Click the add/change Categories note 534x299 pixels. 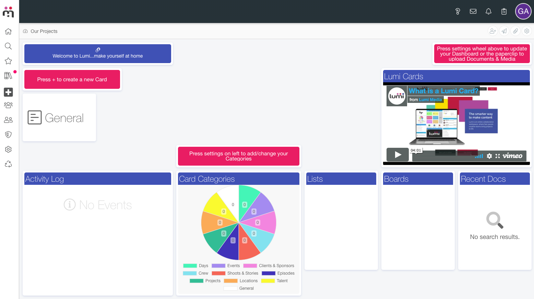coord(239,156)
